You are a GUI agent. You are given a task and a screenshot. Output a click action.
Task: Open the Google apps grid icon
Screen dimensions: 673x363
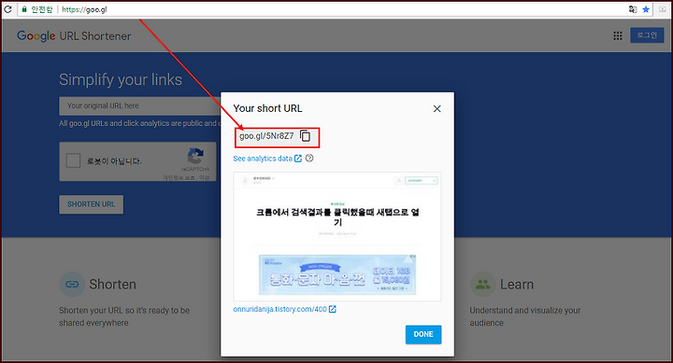[x=618, y=35]
